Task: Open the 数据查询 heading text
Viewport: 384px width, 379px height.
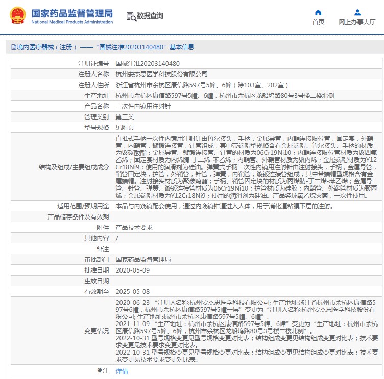Action: point(150,16)
